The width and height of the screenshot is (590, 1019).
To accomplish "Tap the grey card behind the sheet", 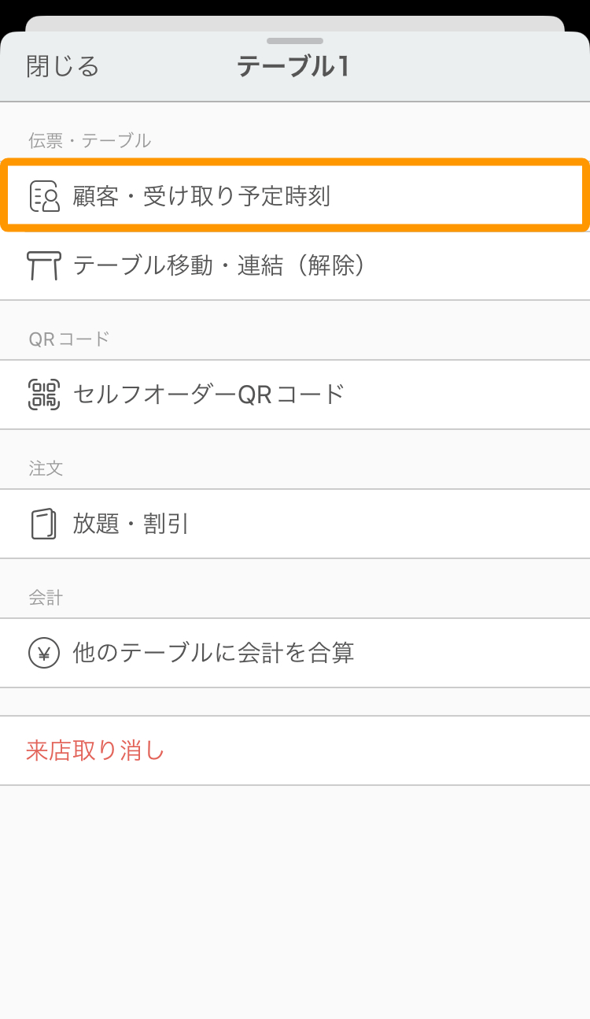I will tap(295, 24).
